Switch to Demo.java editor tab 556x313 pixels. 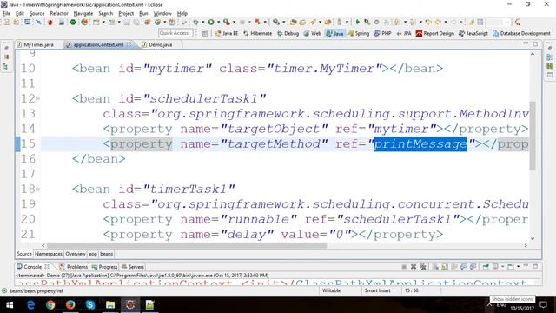point(160,44)
